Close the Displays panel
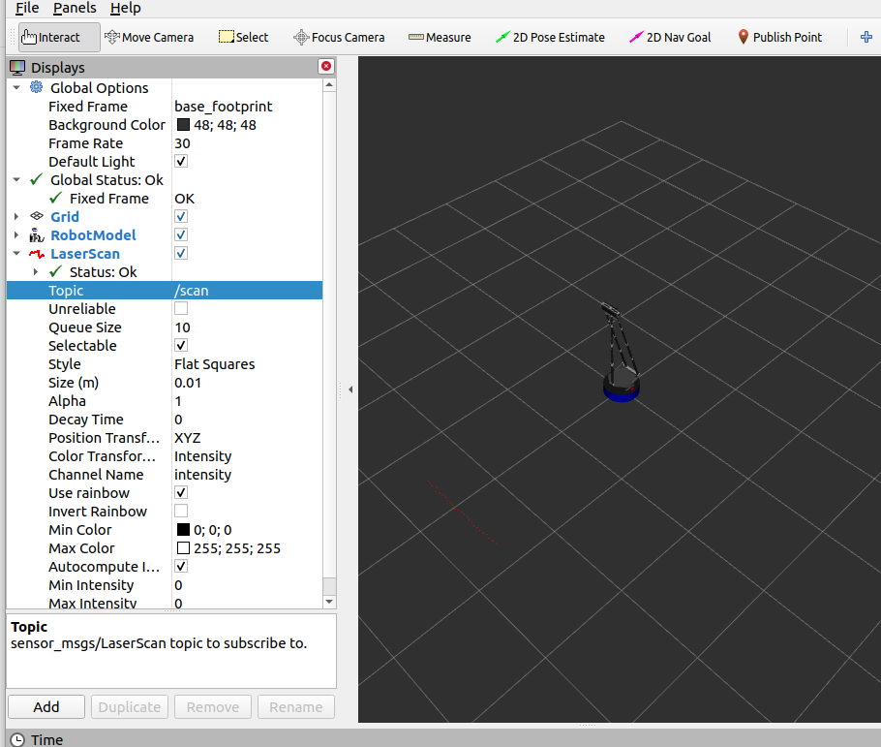The width and height of the screenshot is (881, 747). (326, 67)
